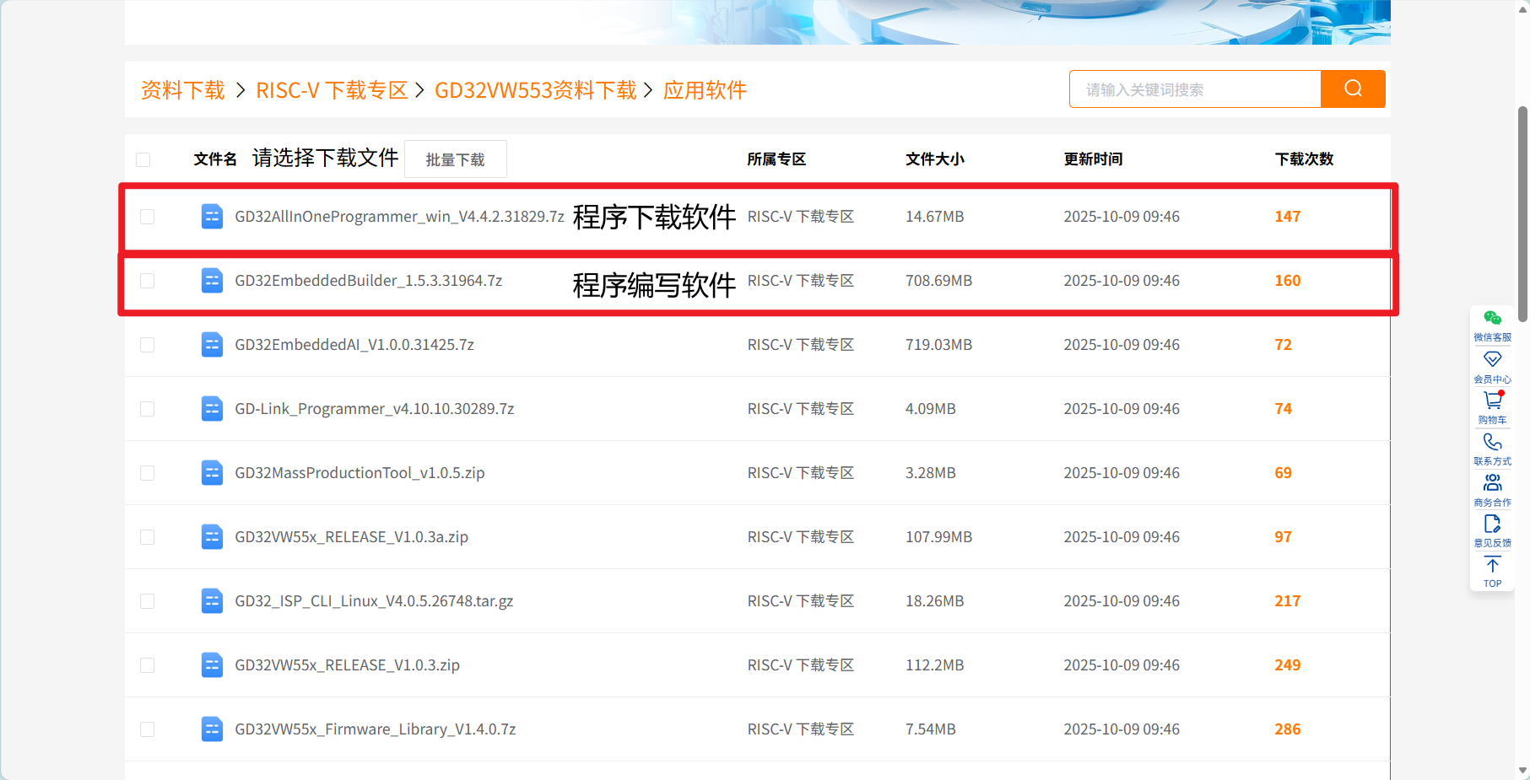Go to RISC-V 下载专区 breadcrumb
The height and width of the screenshot is (780, 1530).
tap(332, 90)
